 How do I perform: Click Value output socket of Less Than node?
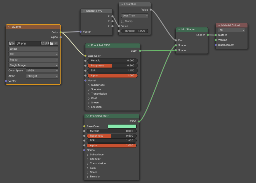pos(151,10)
